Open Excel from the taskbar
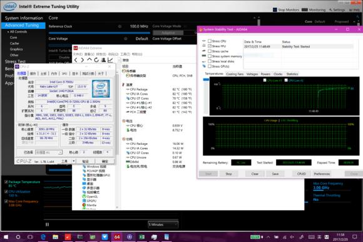This screenshot has height=242, width=363. click(141, 237)
